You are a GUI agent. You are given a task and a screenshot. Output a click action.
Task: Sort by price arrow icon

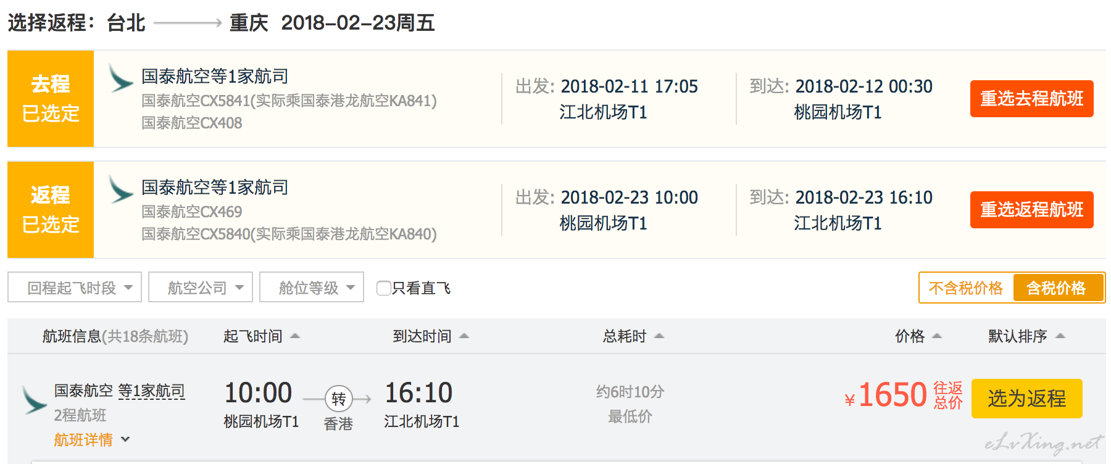[x=937, y=336]
